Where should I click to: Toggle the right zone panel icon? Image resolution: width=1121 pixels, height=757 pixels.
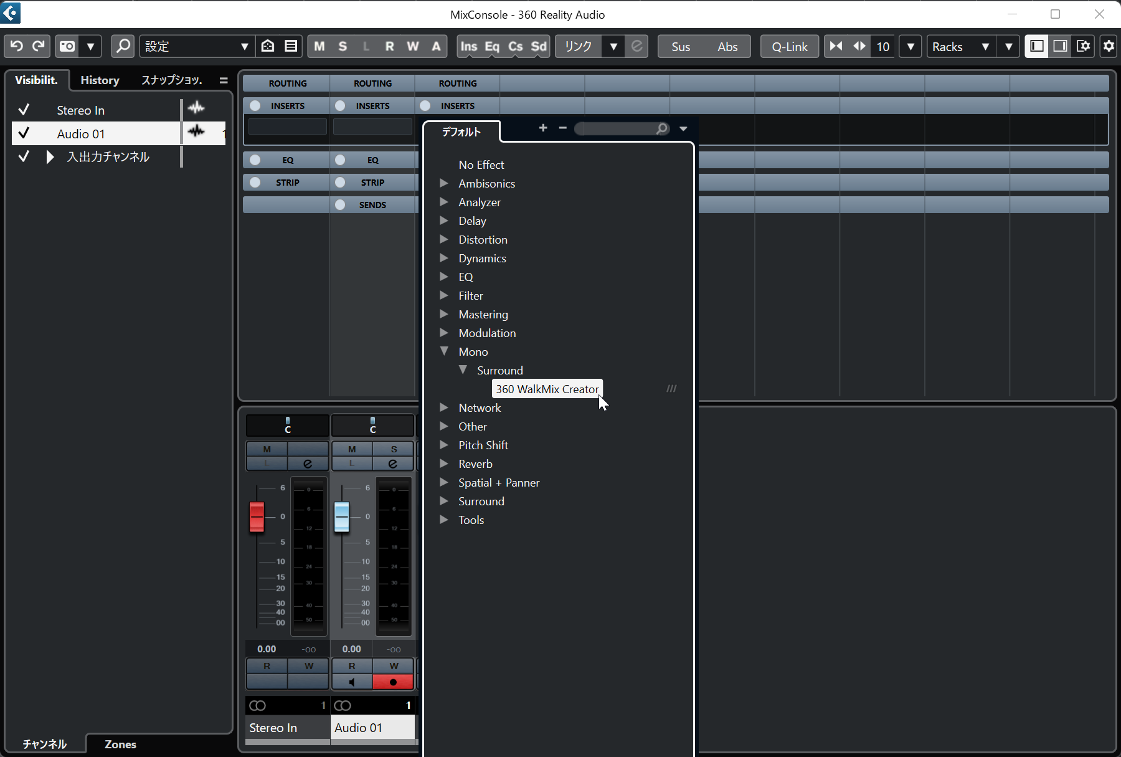click(x=1060, y=46)
